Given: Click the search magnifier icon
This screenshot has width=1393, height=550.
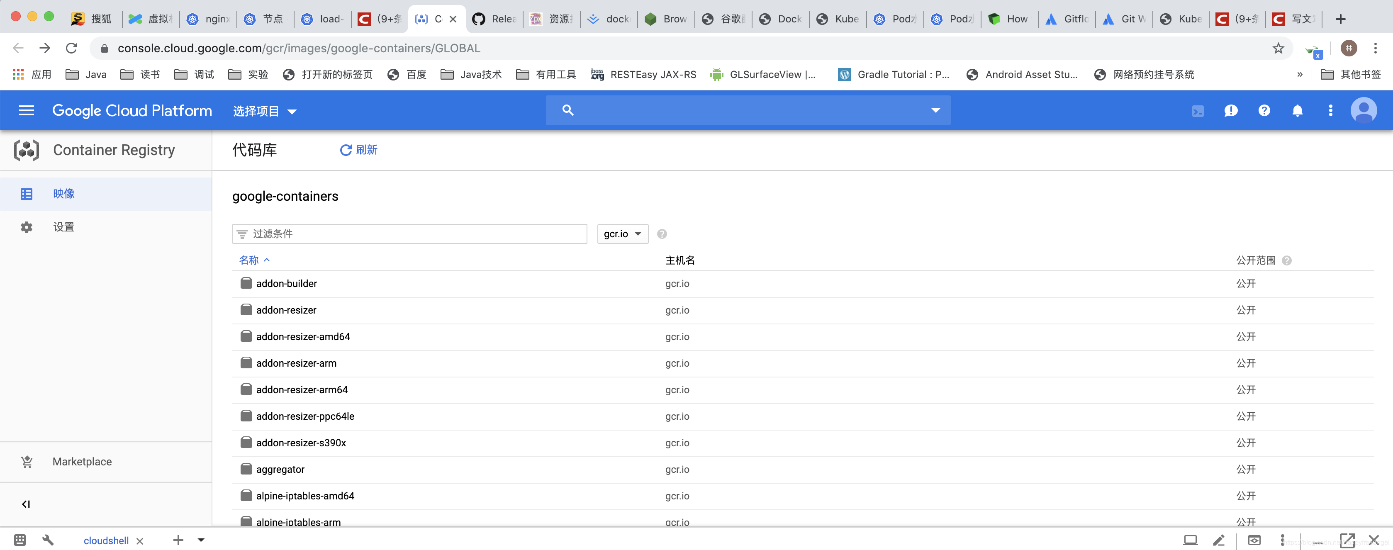Looking at the screenshot, I should [x=568, y=110].
